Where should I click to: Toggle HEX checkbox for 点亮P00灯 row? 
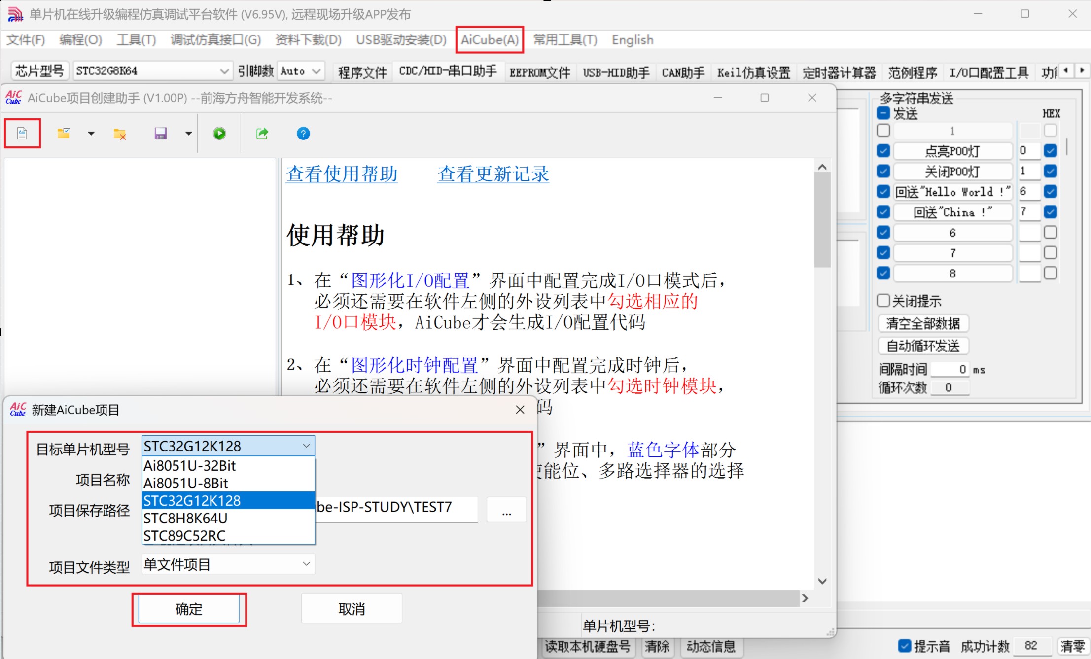[1051, 151]
